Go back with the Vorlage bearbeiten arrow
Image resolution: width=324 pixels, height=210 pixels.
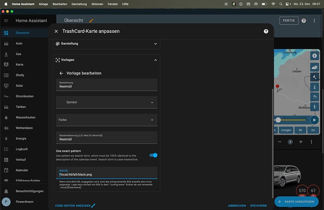[x=61, y=73]
